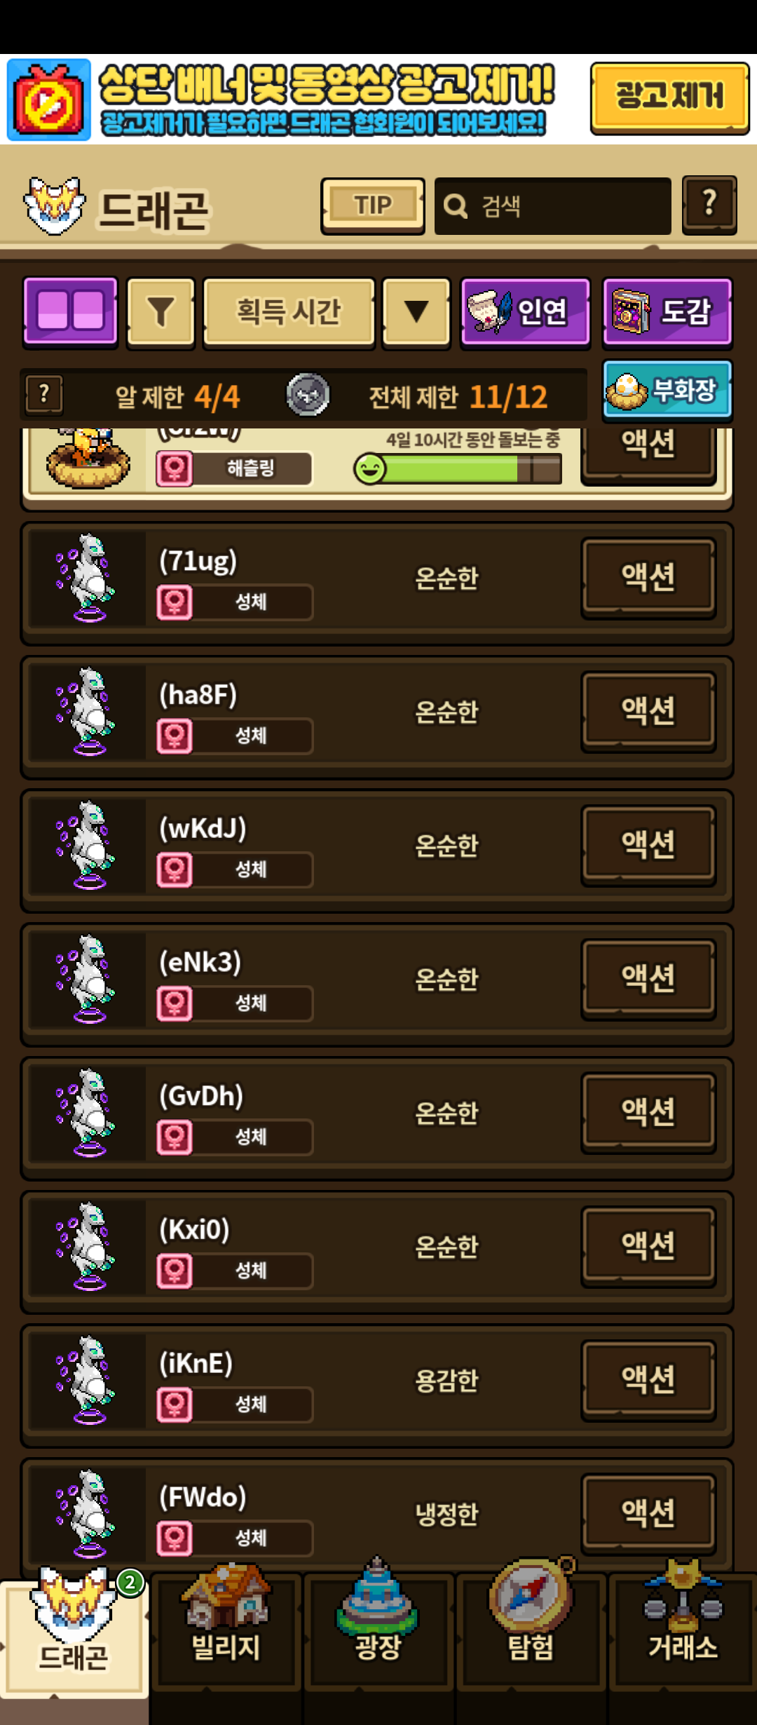Image resolution: width=757 pixels, height=1725 pixels.
Task: Select the (iKnE) dragon thumbnail
Action: [88, 1380]
